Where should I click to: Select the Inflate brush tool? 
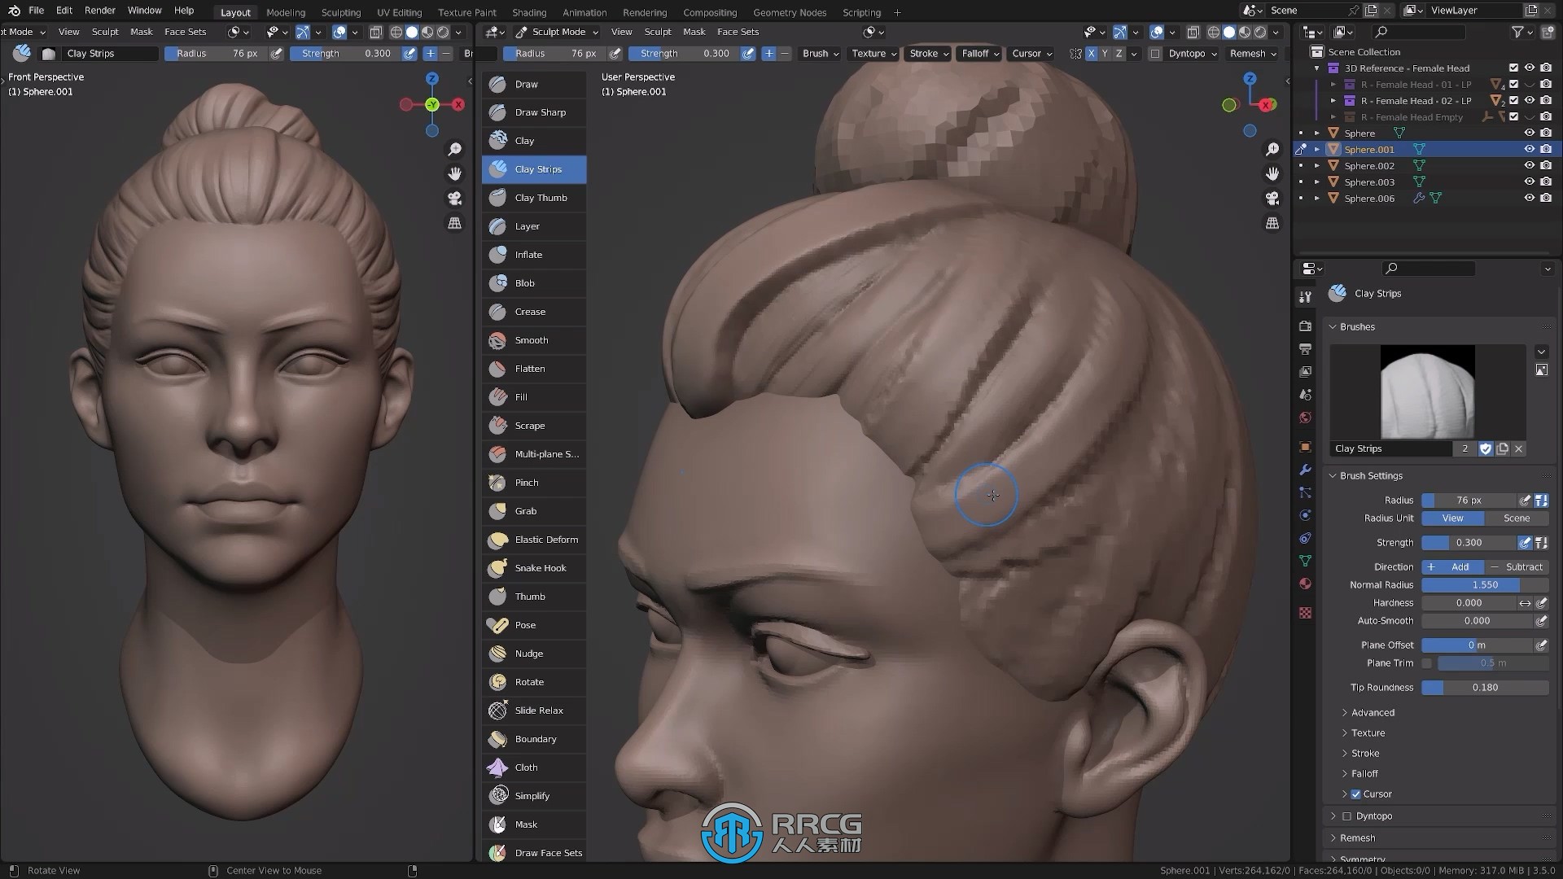click(x=528, y=255)
